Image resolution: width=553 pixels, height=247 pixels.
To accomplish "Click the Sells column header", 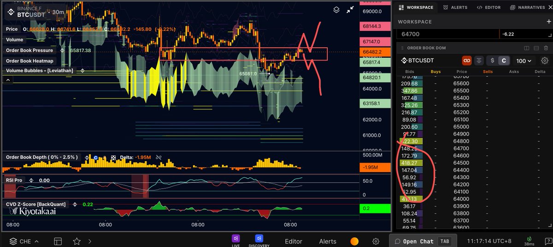I will pos(488,72).
